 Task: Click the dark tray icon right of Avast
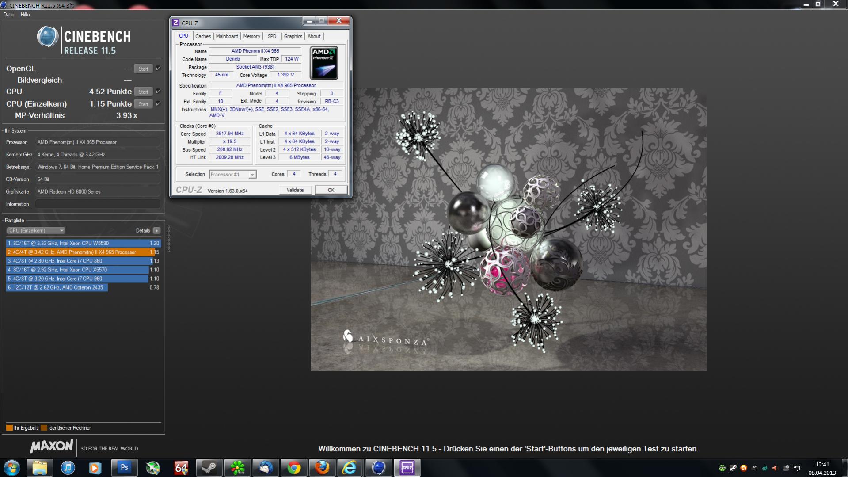point(754,468)
